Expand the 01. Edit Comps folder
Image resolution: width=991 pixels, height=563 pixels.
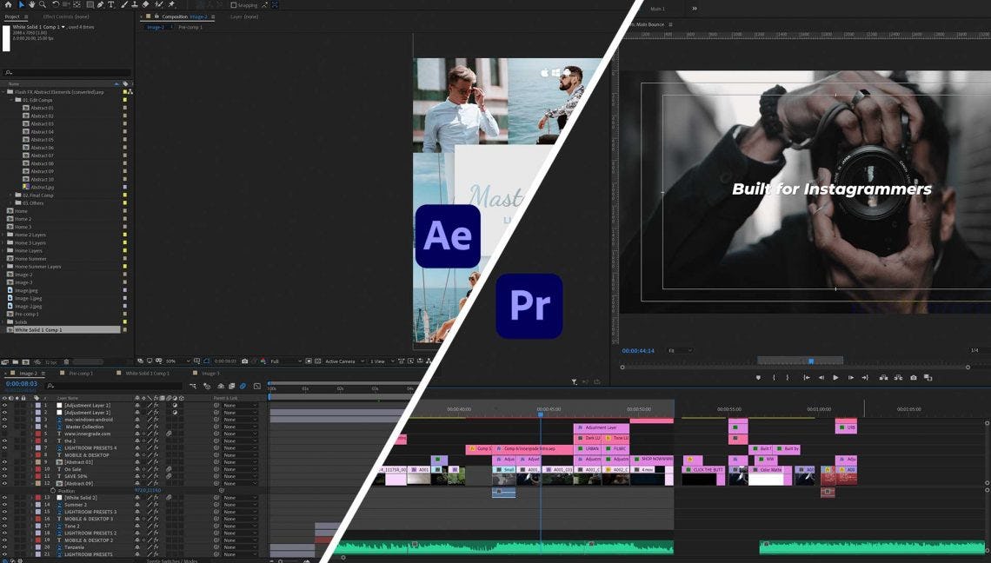point(12,100)
